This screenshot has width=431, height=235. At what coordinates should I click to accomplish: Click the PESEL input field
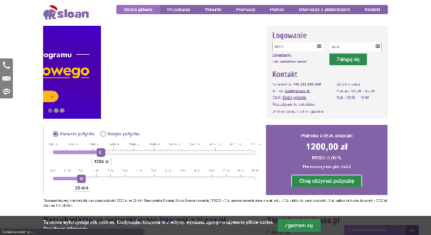297,47
